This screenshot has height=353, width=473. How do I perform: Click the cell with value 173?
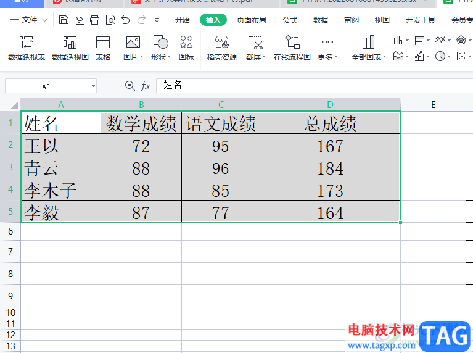[330, 189]
